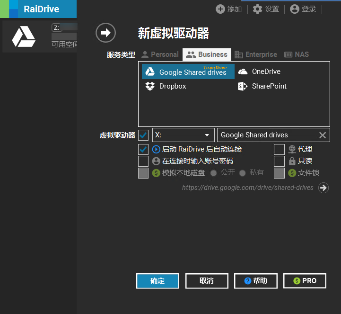Click the 取消 button

(x=207, y=281)
